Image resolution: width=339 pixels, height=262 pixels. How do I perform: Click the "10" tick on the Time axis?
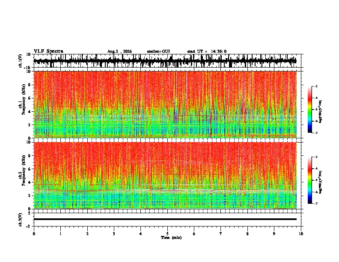point(301,234)
